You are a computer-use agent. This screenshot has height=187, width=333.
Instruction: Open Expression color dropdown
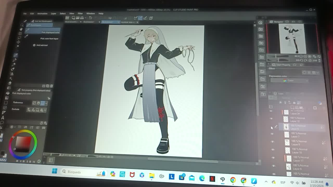289,81
